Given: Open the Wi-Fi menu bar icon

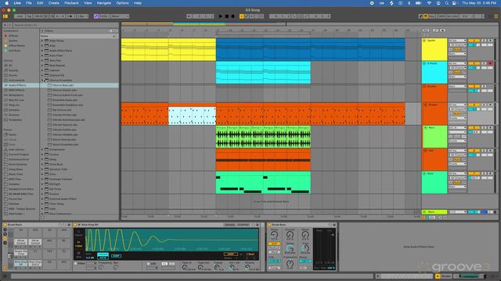Looking at the screenshot, I should [x=429, y=3].
